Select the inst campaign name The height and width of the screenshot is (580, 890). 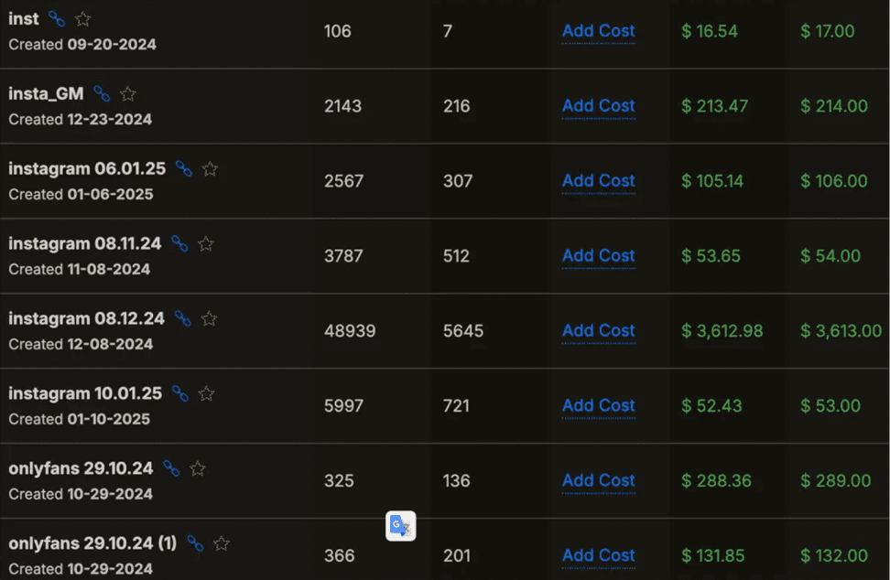point(23,18)
